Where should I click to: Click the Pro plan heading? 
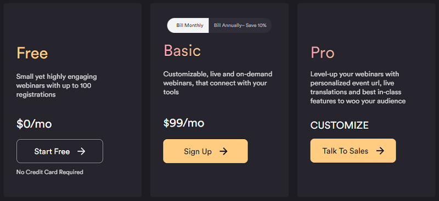[x=322, y=53]
